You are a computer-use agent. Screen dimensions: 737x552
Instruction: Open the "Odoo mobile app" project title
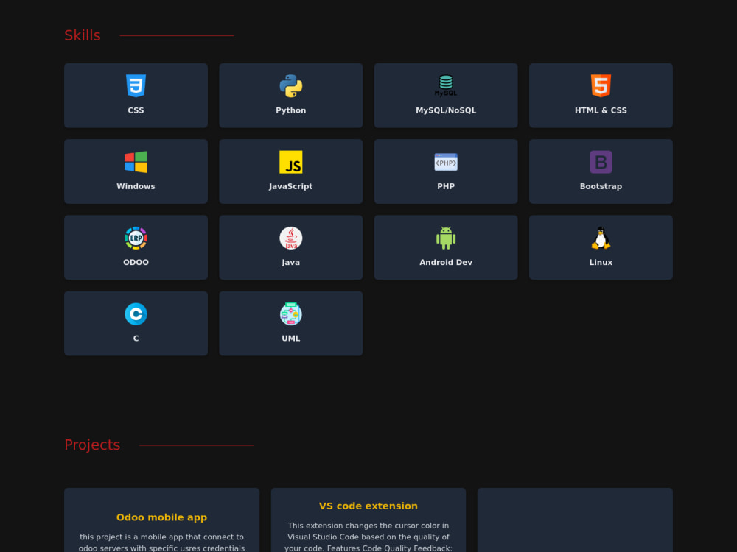[x=161, y=517]
